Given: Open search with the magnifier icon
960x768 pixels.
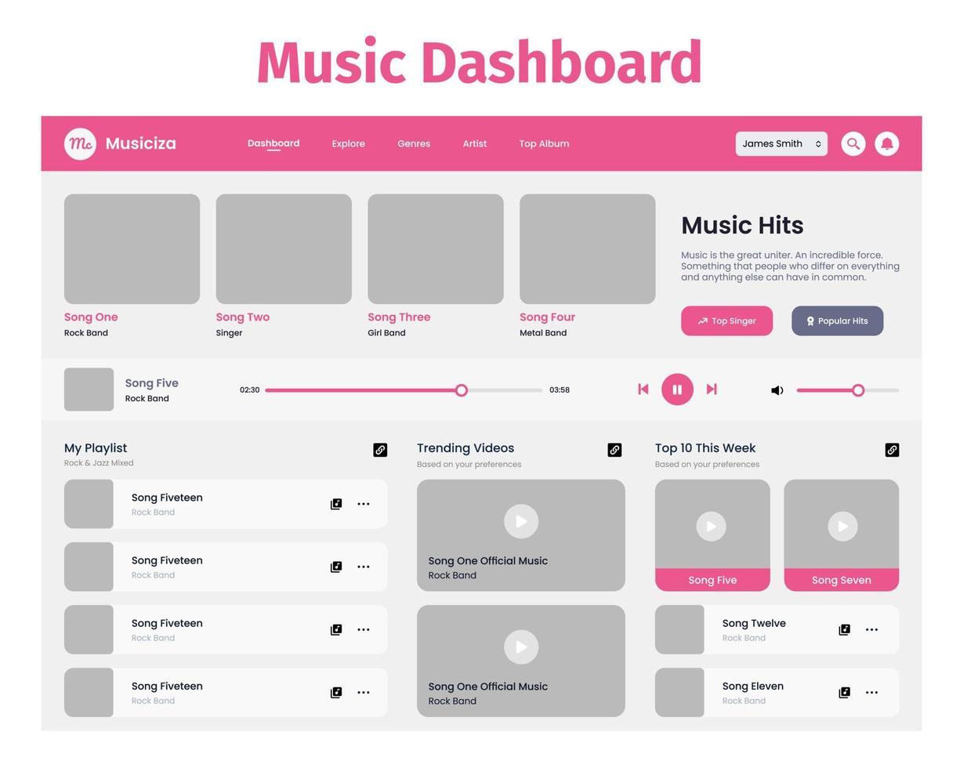Looking at the screenshot, I should pyautogui.click(x=853, y=144).
